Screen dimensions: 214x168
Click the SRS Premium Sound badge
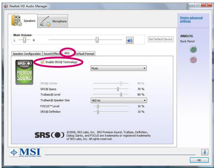tap(24, 72)
